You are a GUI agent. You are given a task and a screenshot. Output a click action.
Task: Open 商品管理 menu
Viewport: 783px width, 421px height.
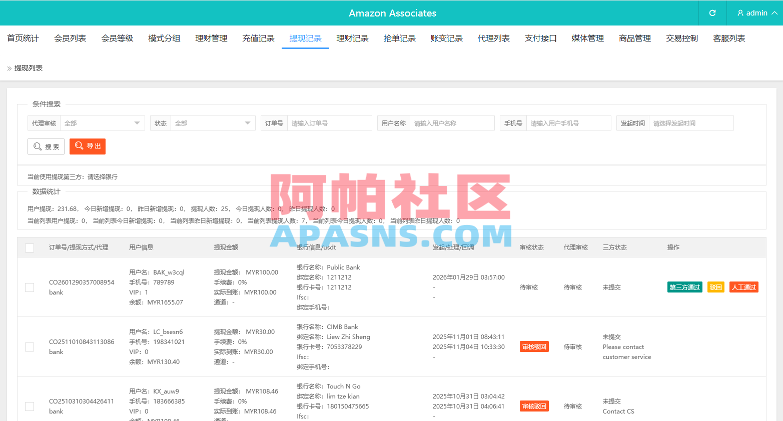(x=635, y=38)
